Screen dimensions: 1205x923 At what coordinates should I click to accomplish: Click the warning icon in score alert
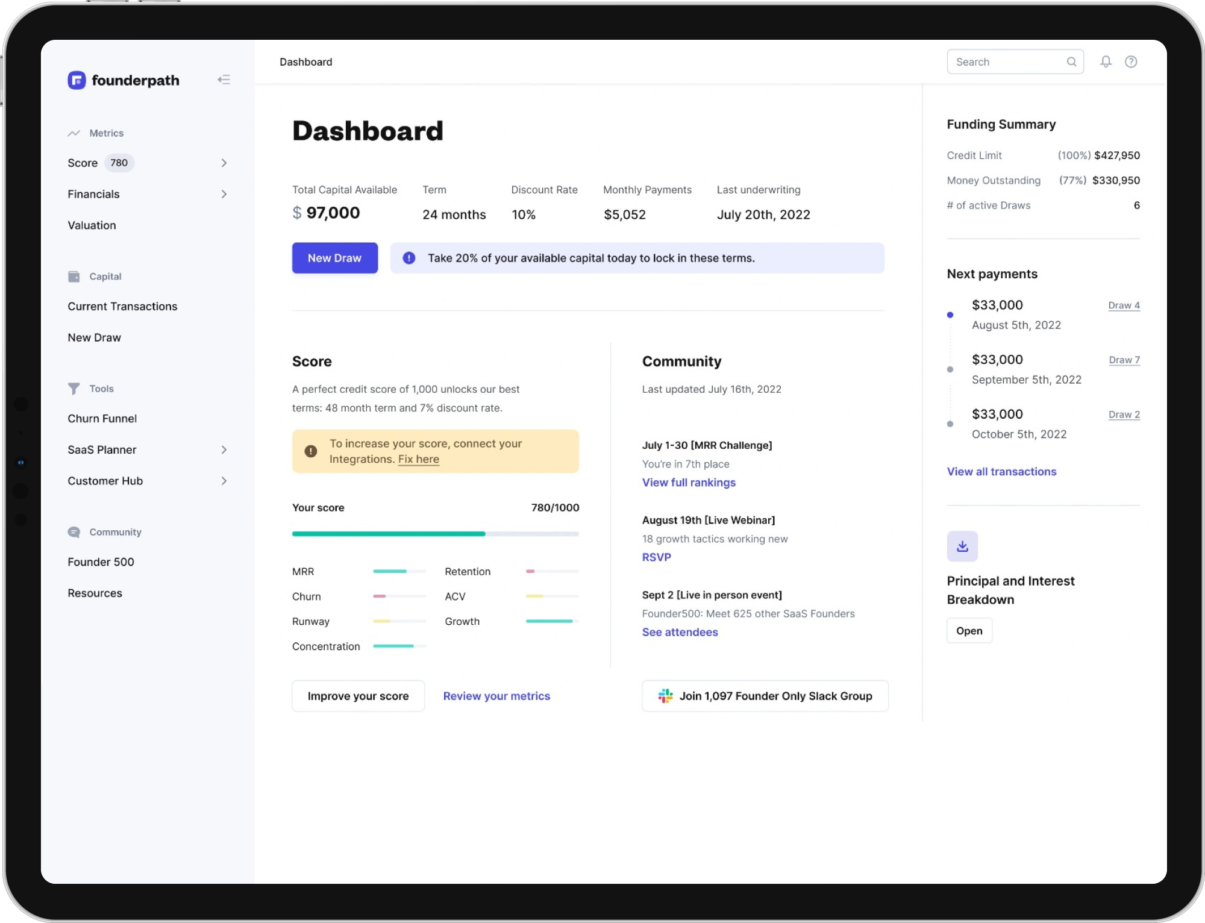(311, 451)
